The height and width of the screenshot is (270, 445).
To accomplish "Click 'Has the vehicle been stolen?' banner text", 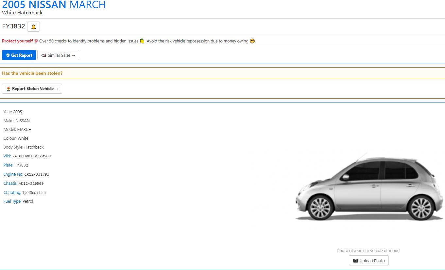I will [x=32, y=73].
